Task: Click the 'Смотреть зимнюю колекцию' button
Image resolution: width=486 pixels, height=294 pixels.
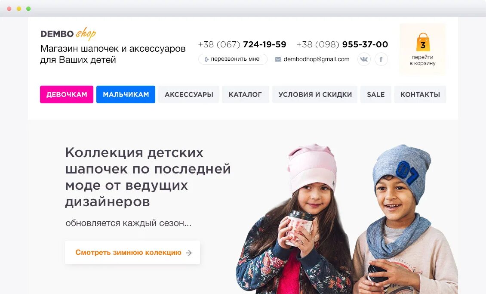Action: 132,252
